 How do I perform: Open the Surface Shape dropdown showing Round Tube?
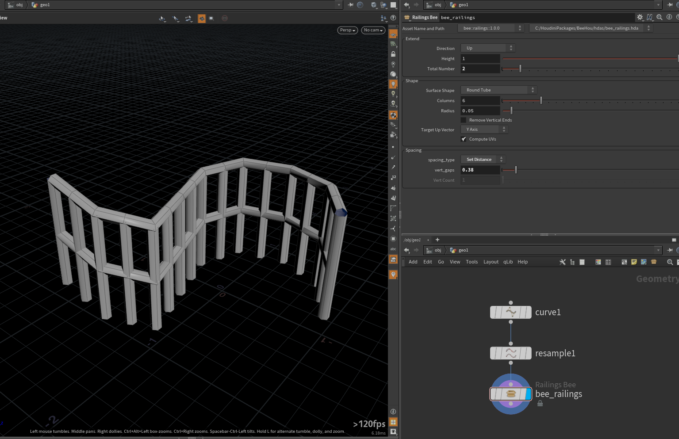(x=499, y=90)
